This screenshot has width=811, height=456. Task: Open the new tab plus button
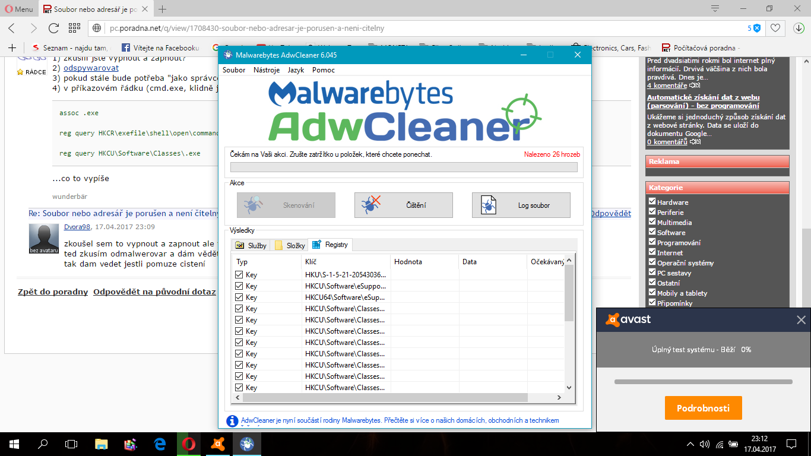(162, 9)
